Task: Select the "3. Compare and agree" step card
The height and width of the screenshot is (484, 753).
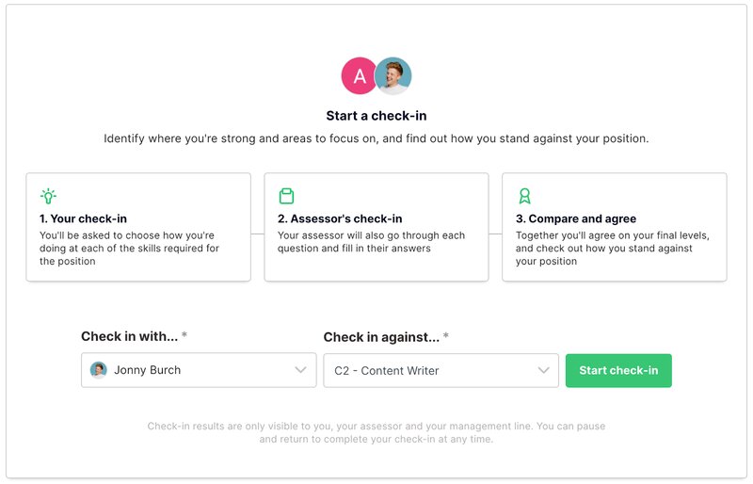Action: click(x=614, y=227)
